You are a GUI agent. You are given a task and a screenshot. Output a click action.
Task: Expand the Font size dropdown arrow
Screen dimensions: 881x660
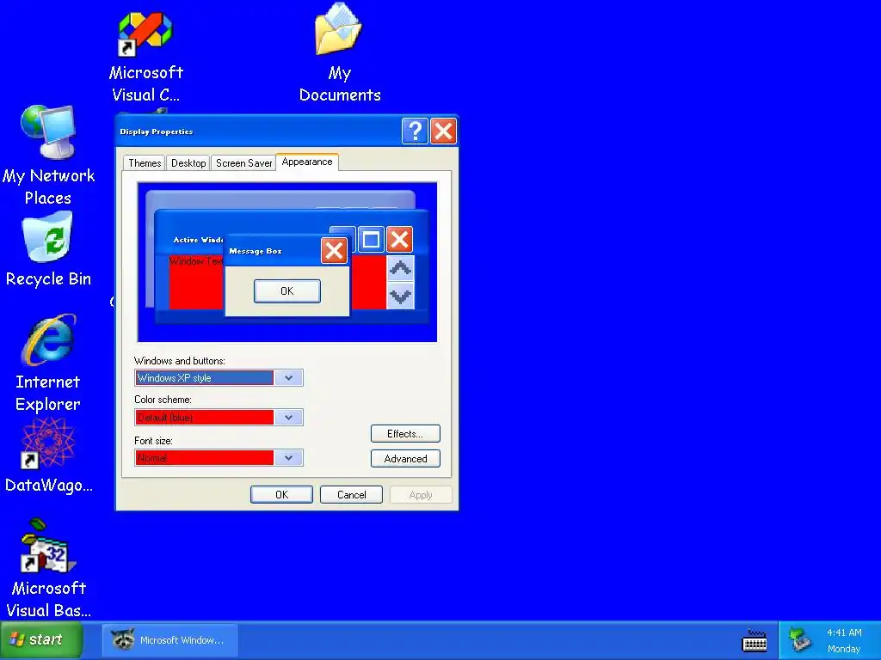point(289,458)
